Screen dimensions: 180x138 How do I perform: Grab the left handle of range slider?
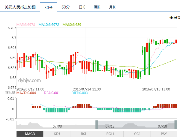point(97,125)
